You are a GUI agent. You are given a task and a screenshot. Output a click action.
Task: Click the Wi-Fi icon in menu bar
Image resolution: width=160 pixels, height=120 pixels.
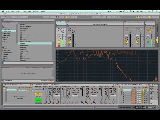click(131, 11)
